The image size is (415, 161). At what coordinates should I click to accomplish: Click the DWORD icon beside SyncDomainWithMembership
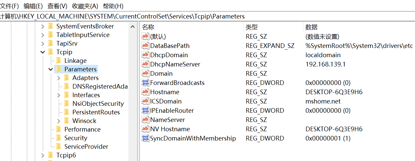click(145, 138)
